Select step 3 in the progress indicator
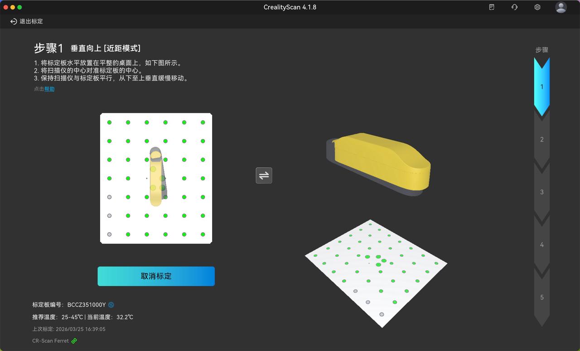Image resolution: width=580 pixels, height=351 pixels. 541,192
